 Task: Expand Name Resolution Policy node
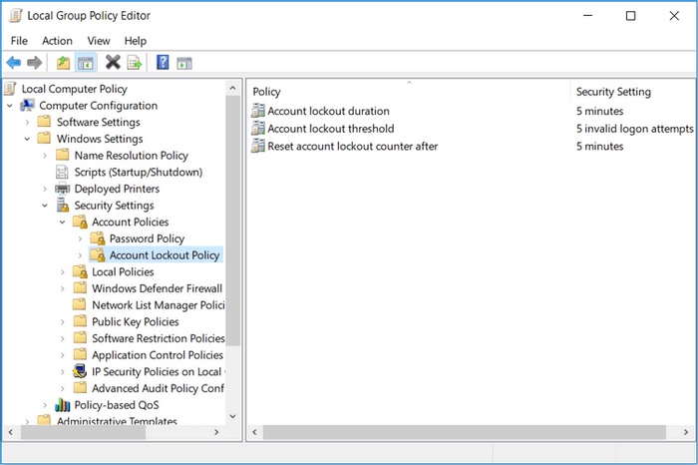tap(45, 156)
